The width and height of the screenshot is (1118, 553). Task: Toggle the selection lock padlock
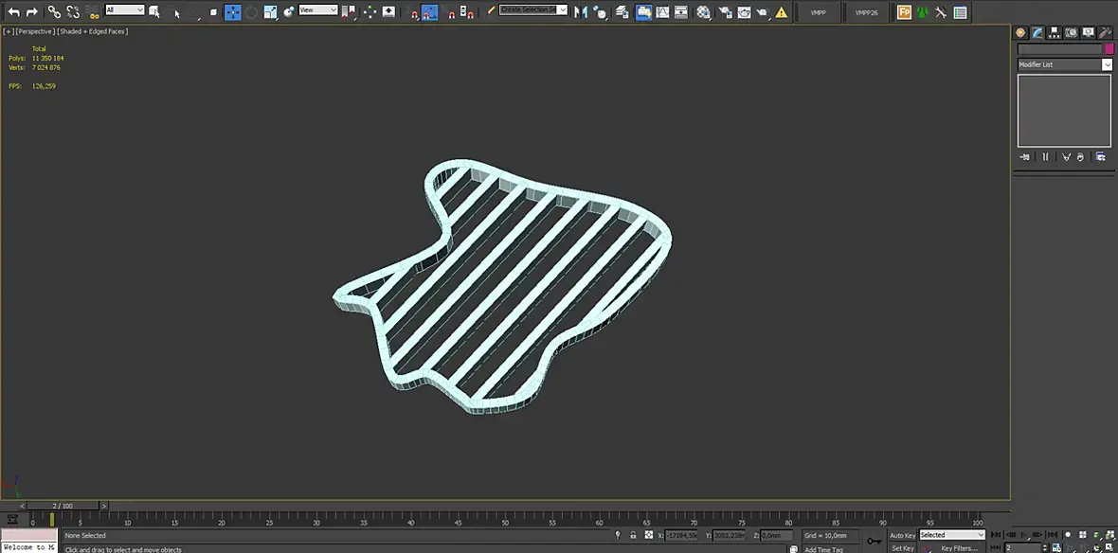pyautogui.click(x=633, y=535)
